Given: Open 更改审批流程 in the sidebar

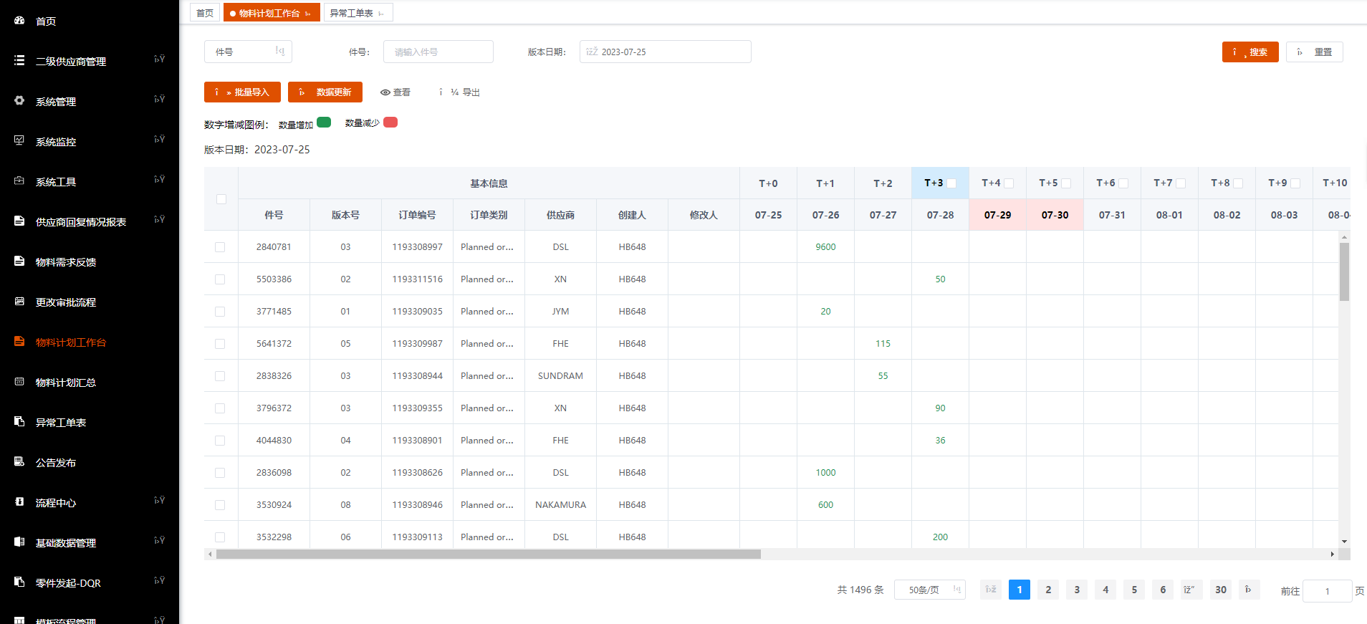Looking at the screenshot, I should pos(90,302).
